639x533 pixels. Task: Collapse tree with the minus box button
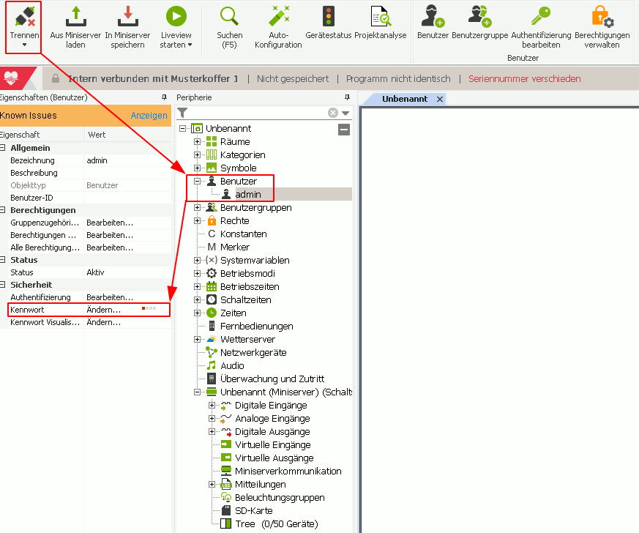pos(344,130)
